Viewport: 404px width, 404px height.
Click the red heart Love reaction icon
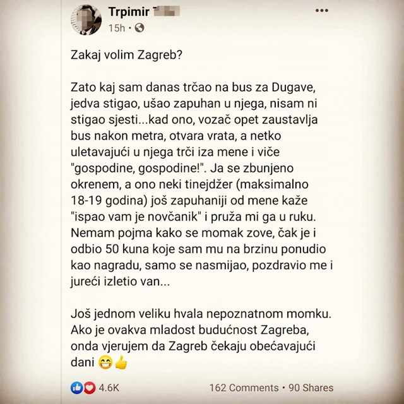(x=89, y=388)
